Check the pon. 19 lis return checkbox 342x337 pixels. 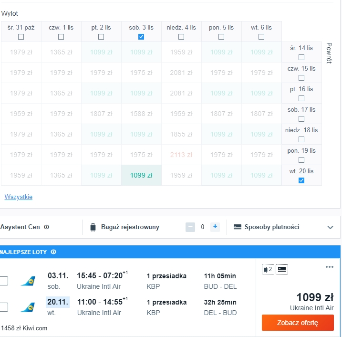point(301,160)
